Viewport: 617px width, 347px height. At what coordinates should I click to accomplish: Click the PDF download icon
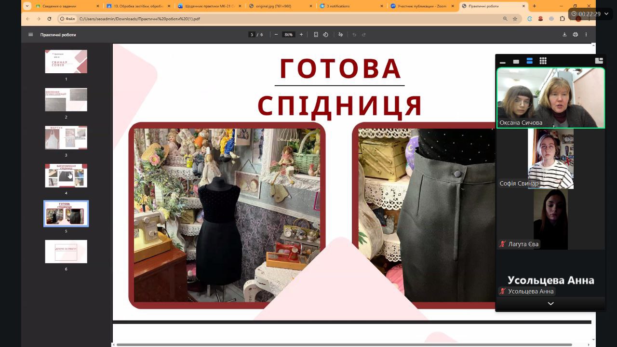pos(564,35)
